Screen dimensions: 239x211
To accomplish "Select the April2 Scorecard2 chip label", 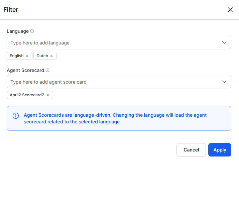I will coord(27,95).
